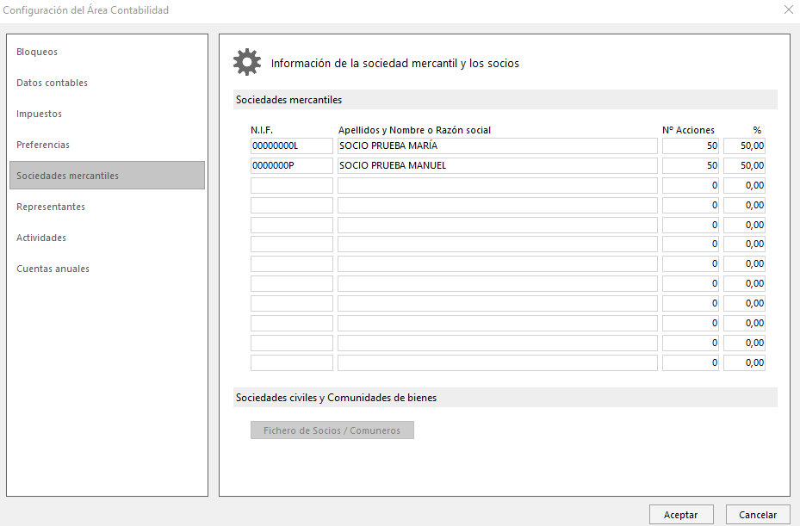Click the 'Apellidos y Nombre o Razón social' column header
This screenshot has width=800, height=526.
pos(414,130)
